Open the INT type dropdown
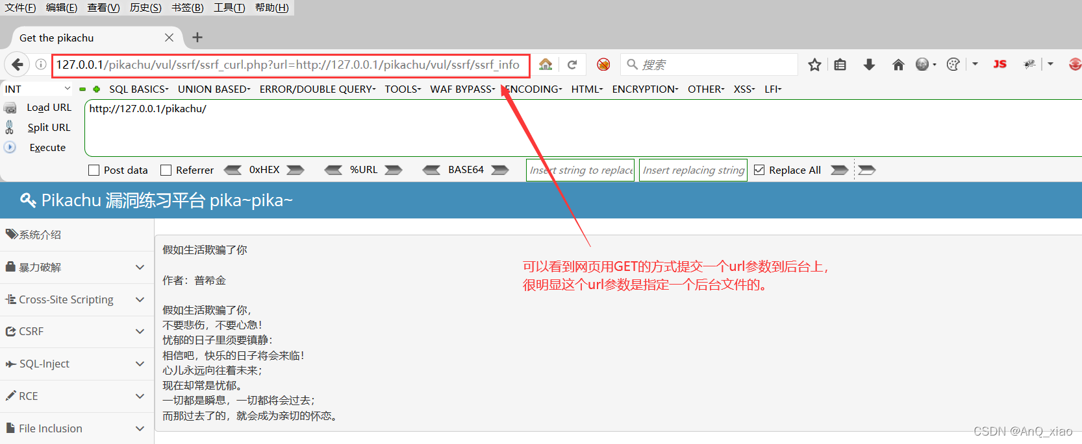1082x444 pixels. pyautogui.click(x=37, y=89)
